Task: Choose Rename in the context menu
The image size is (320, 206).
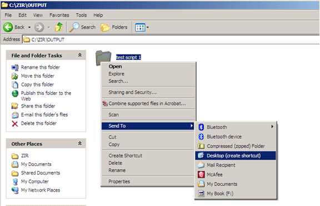Action: point(148,170)
